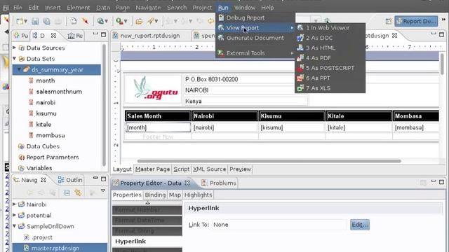Select the salesmonthnum column item
The width and height of the screenshot is (449, 252).
59,92
